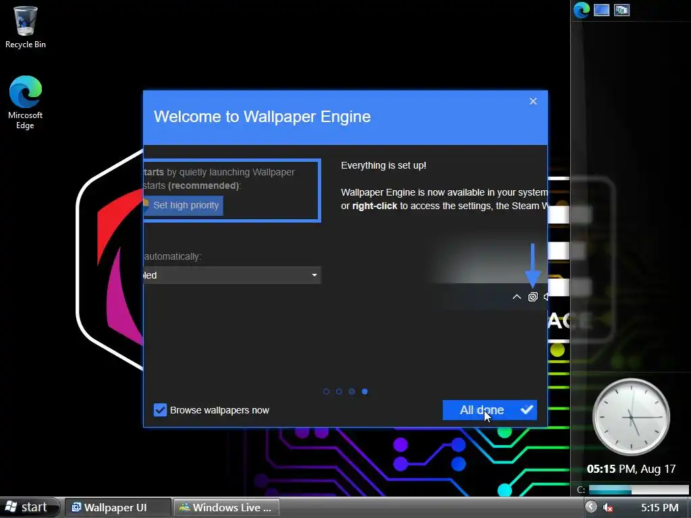Go to the second setup page dot
This screenshot has width=691, height=518.
tap(339, 392)
